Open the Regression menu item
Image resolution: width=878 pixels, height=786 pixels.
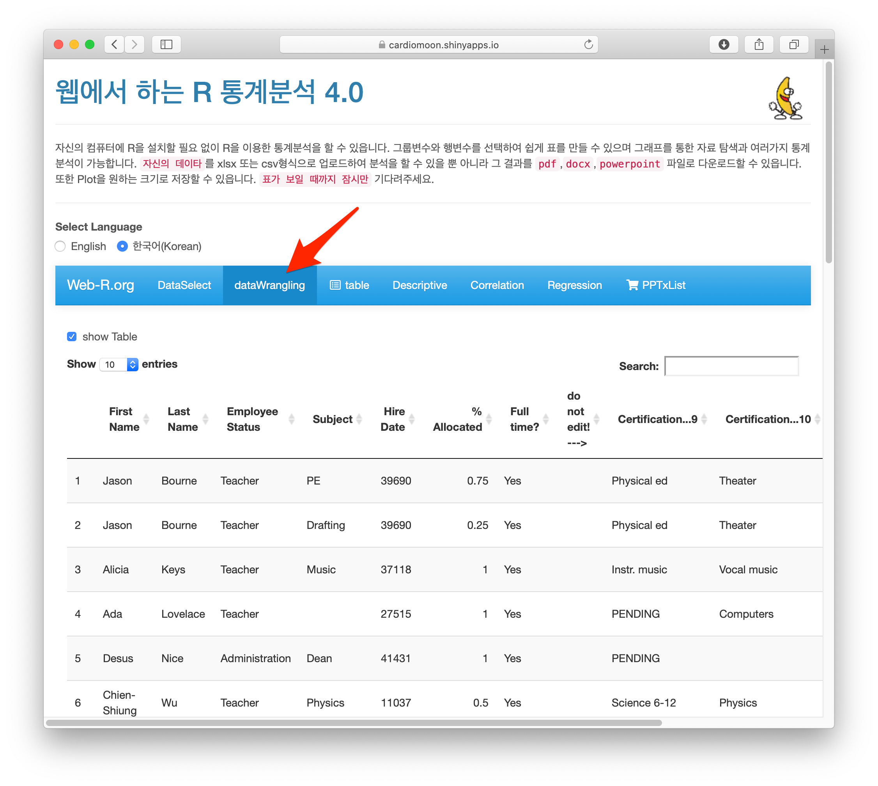(574, 285)
